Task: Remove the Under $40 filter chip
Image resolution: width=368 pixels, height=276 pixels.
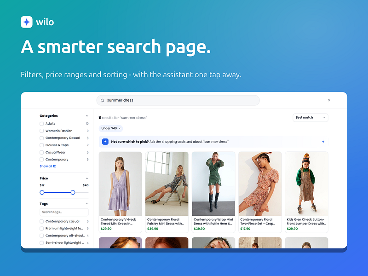Action: [x=120, y=128]
